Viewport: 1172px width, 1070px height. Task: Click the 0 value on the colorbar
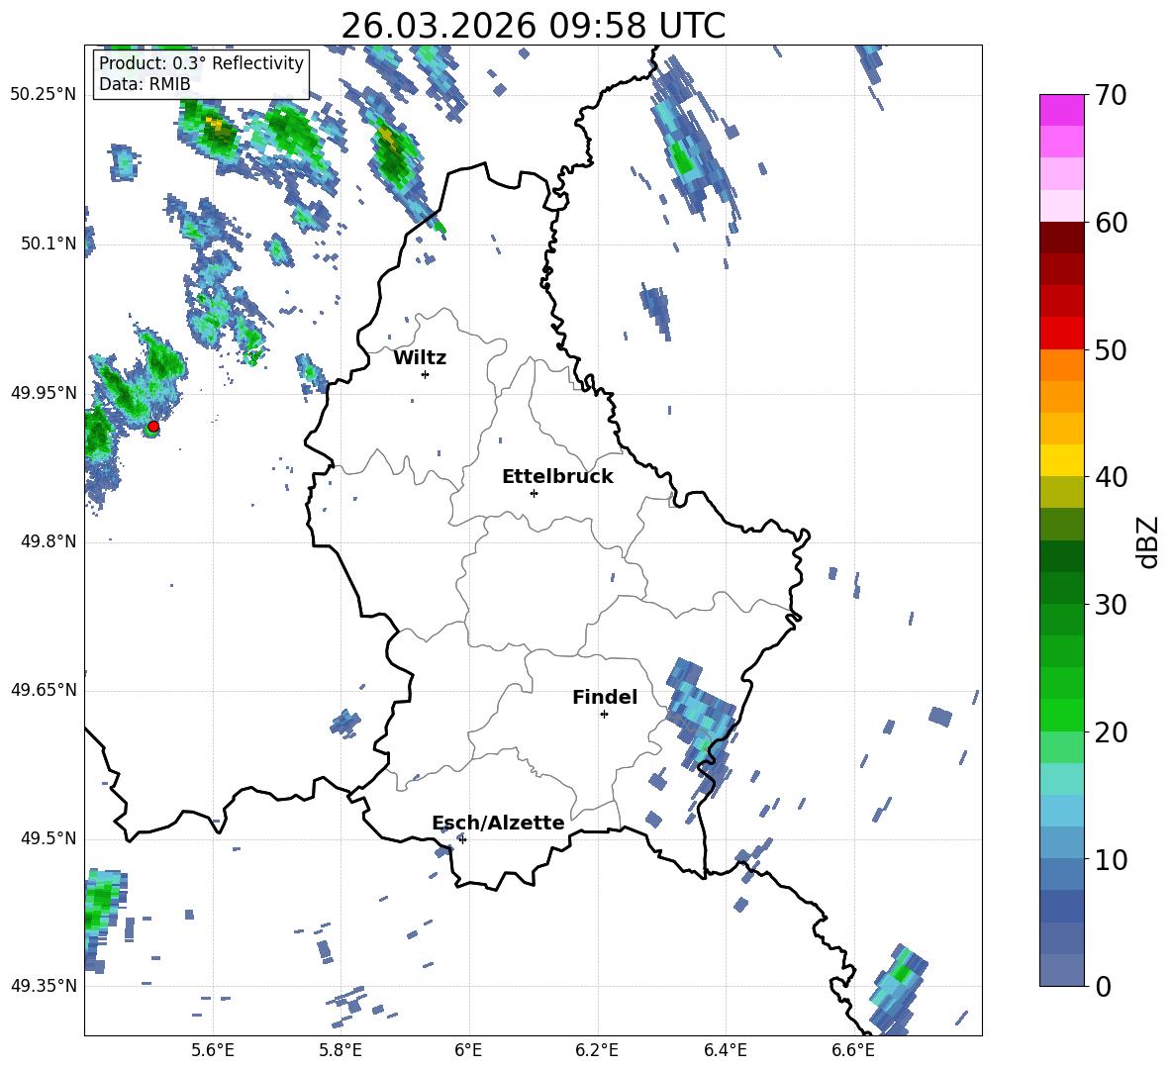1103,986
